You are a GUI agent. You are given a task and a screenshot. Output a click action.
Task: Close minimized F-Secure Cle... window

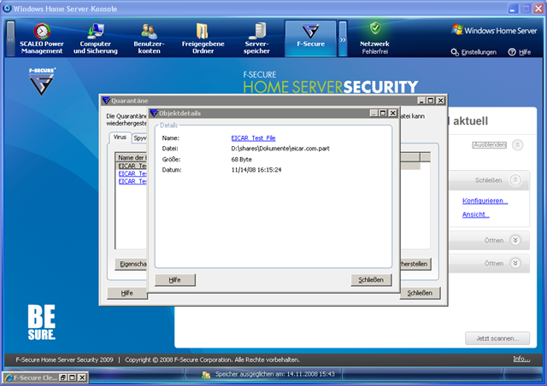[82, 377]
